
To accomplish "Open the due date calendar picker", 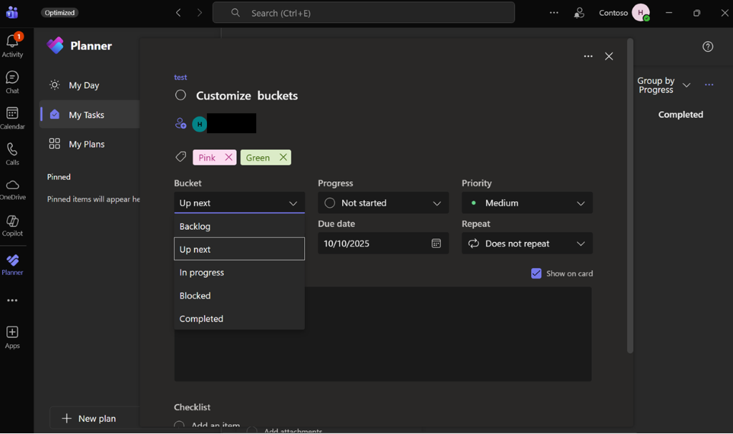I will (x=436, y=243).
